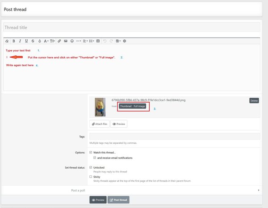Open text color picker droplet
This screenshot has width=268, height=208.
coord(39,41)
